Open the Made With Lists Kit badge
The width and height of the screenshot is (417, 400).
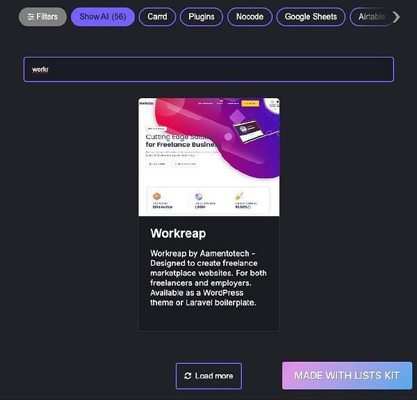pos(347,376)
